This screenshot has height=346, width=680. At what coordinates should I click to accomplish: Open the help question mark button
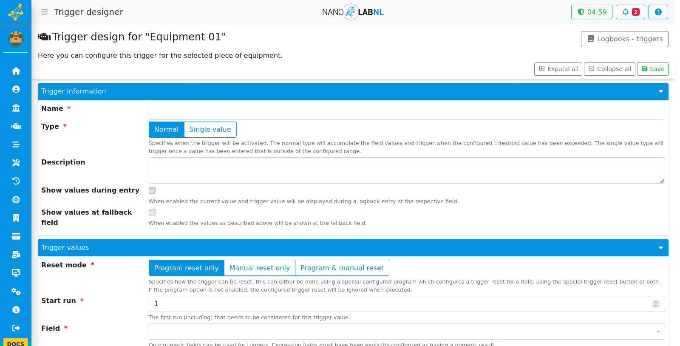click(x=658, y=12)
